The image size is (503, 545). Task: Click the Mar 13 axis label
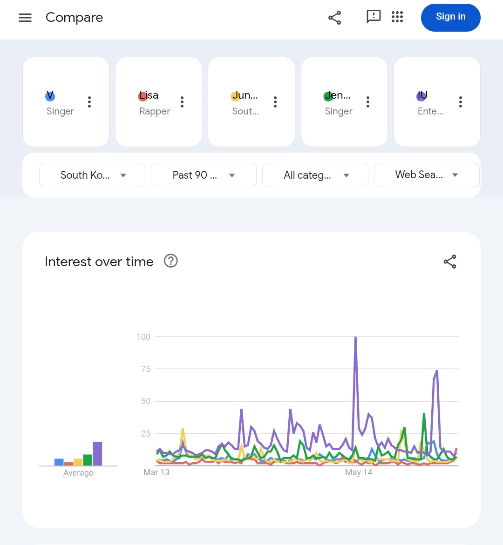pyautogui.click(x=156, y=472)
